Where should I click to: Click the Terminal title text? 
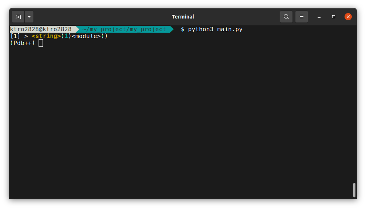tap(183, 17)
